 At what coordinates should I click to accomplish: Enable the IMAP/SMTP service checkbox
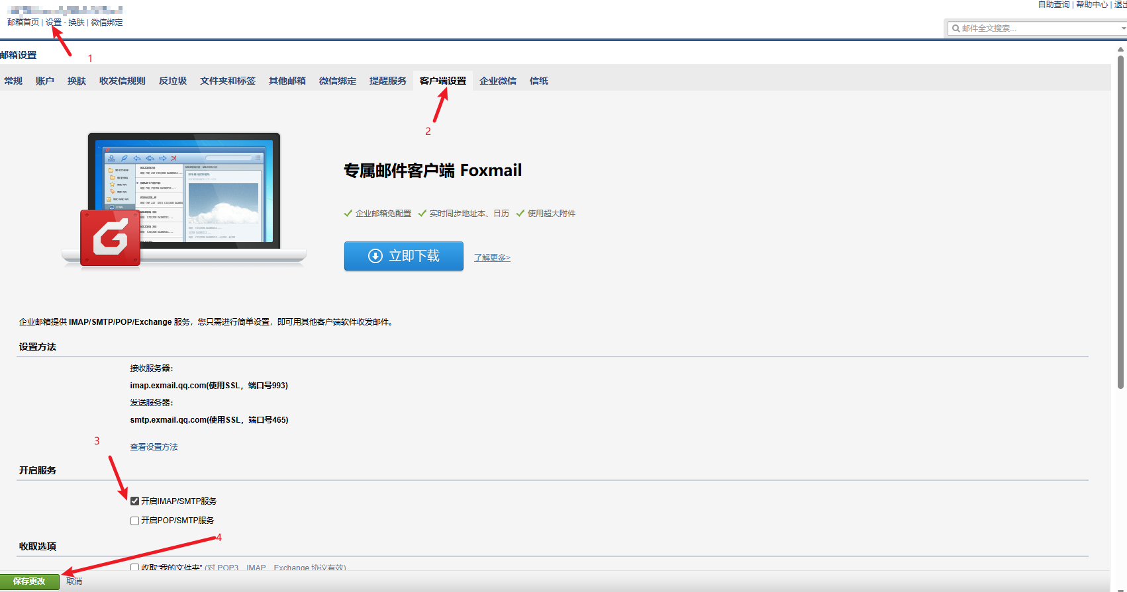pos(134,501)
